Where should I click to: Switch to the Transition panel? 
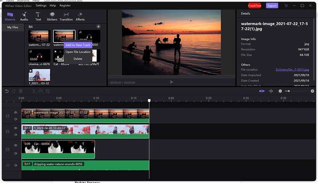[x=66, y=16]
